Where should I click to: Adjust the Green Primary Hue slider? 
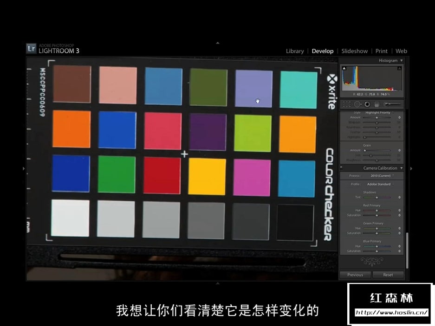[x=377, y=229]
